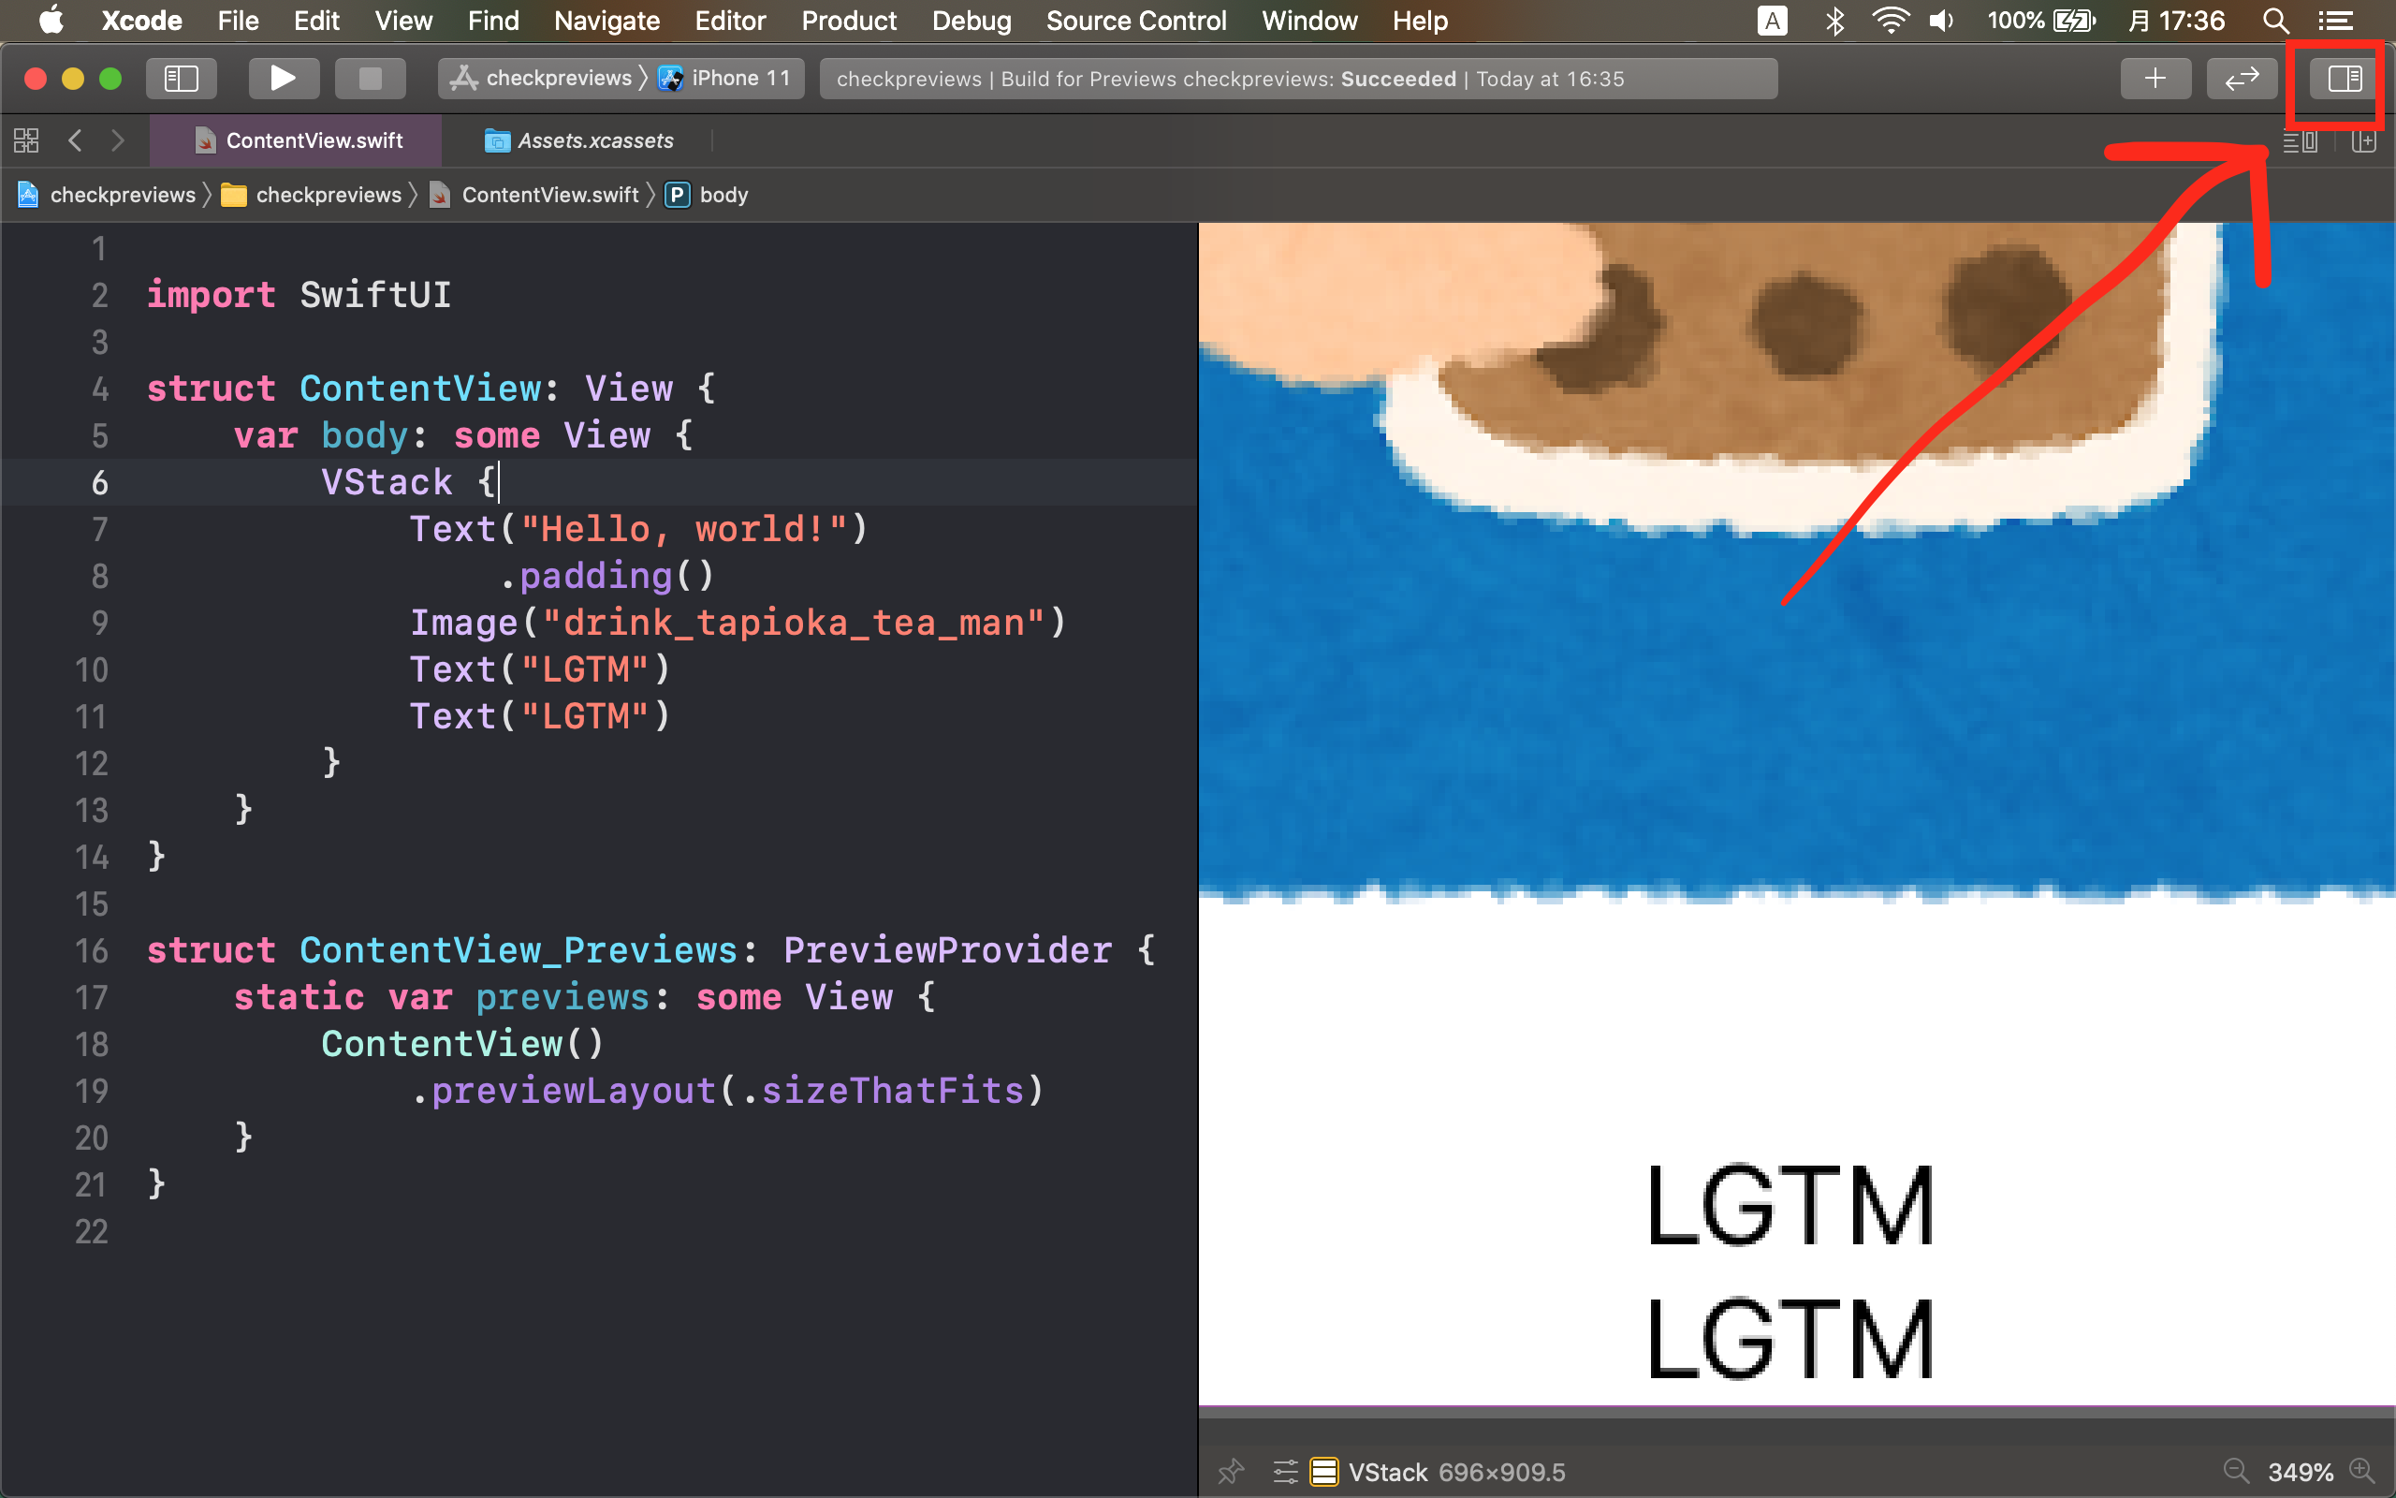Add editor on right icon
This screenshot has height=1498, width=2396.
pos(2364,141)
